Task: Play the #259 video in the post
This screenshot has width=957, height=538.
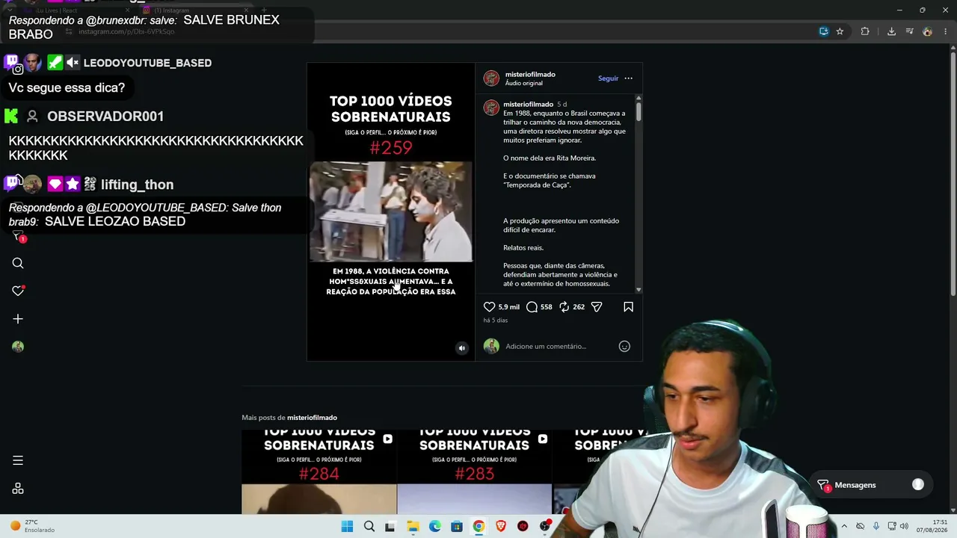Action: coord(391,212)
